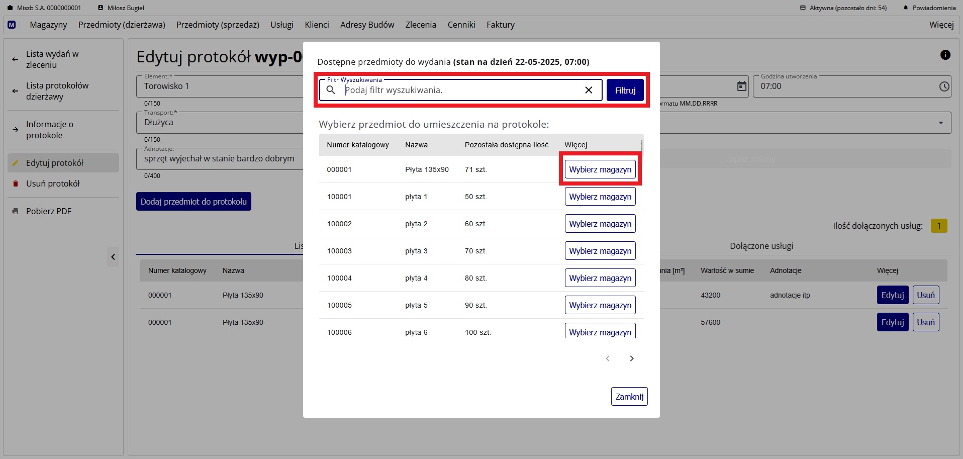
Task: Collapse the left sidebar with chevron
Action: tap(113, 257)
